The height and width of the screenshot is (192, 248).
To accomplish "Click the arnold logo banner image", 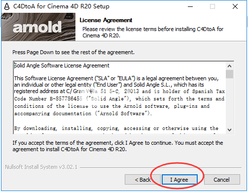I will point(38,27).
